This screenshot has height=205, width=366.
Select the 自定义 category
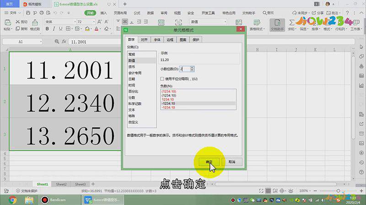point(141,122)
